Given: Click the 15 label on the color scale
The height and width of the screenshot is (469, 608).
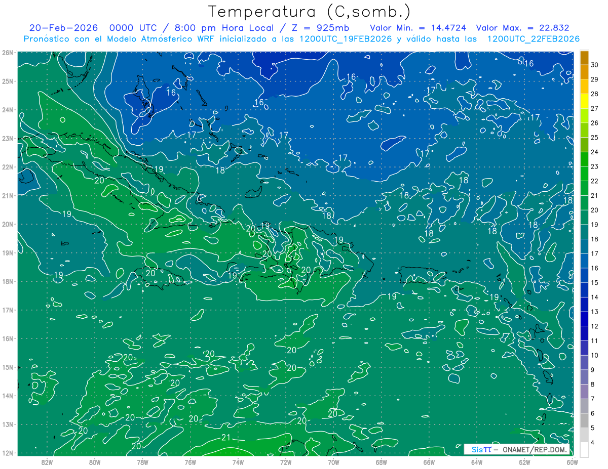Looking at the screenshot, I should pos(595,282).
